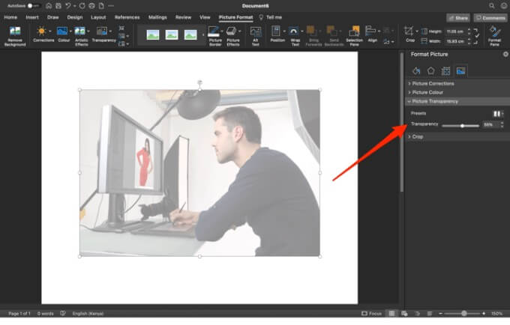Screen dimensions: 510x325
Task: Click the picture Height input field
Action: click(455, 31)
